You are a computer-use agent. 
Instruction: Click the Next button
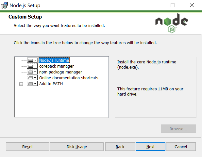(x=150, y=147)
